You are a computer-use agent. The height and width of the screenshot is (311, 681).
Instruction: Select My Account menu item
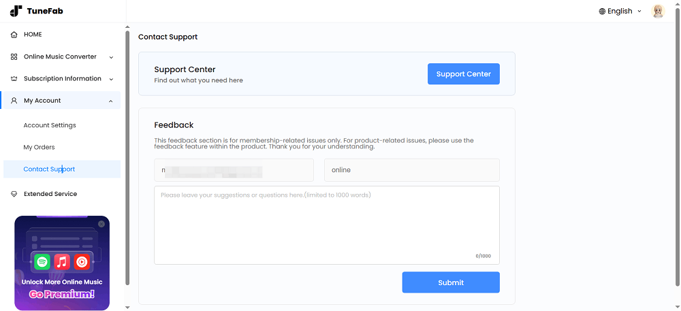click(x=61, y=101)
